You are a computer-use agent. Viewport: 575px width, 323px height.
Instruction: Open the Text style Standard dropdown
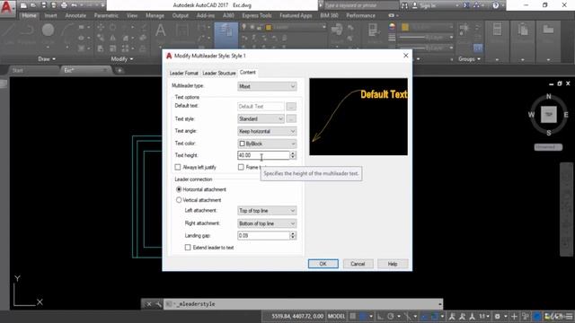pyautogui.click(x=261, y=119)
